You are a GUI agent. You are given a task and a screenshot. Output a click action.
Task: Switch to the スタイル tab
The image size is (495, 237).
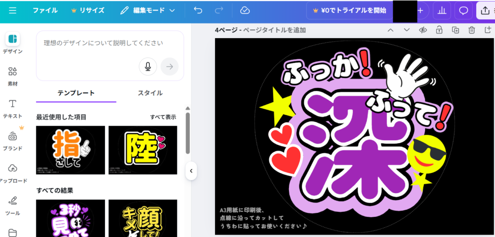(150, 93)
